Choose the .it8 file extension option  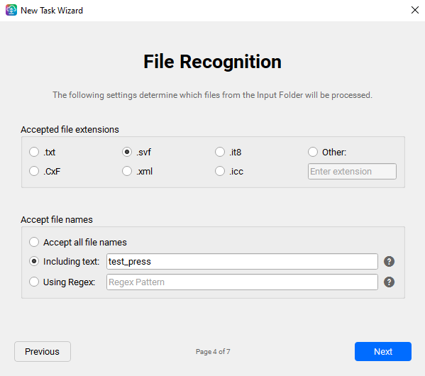[220, 152]
